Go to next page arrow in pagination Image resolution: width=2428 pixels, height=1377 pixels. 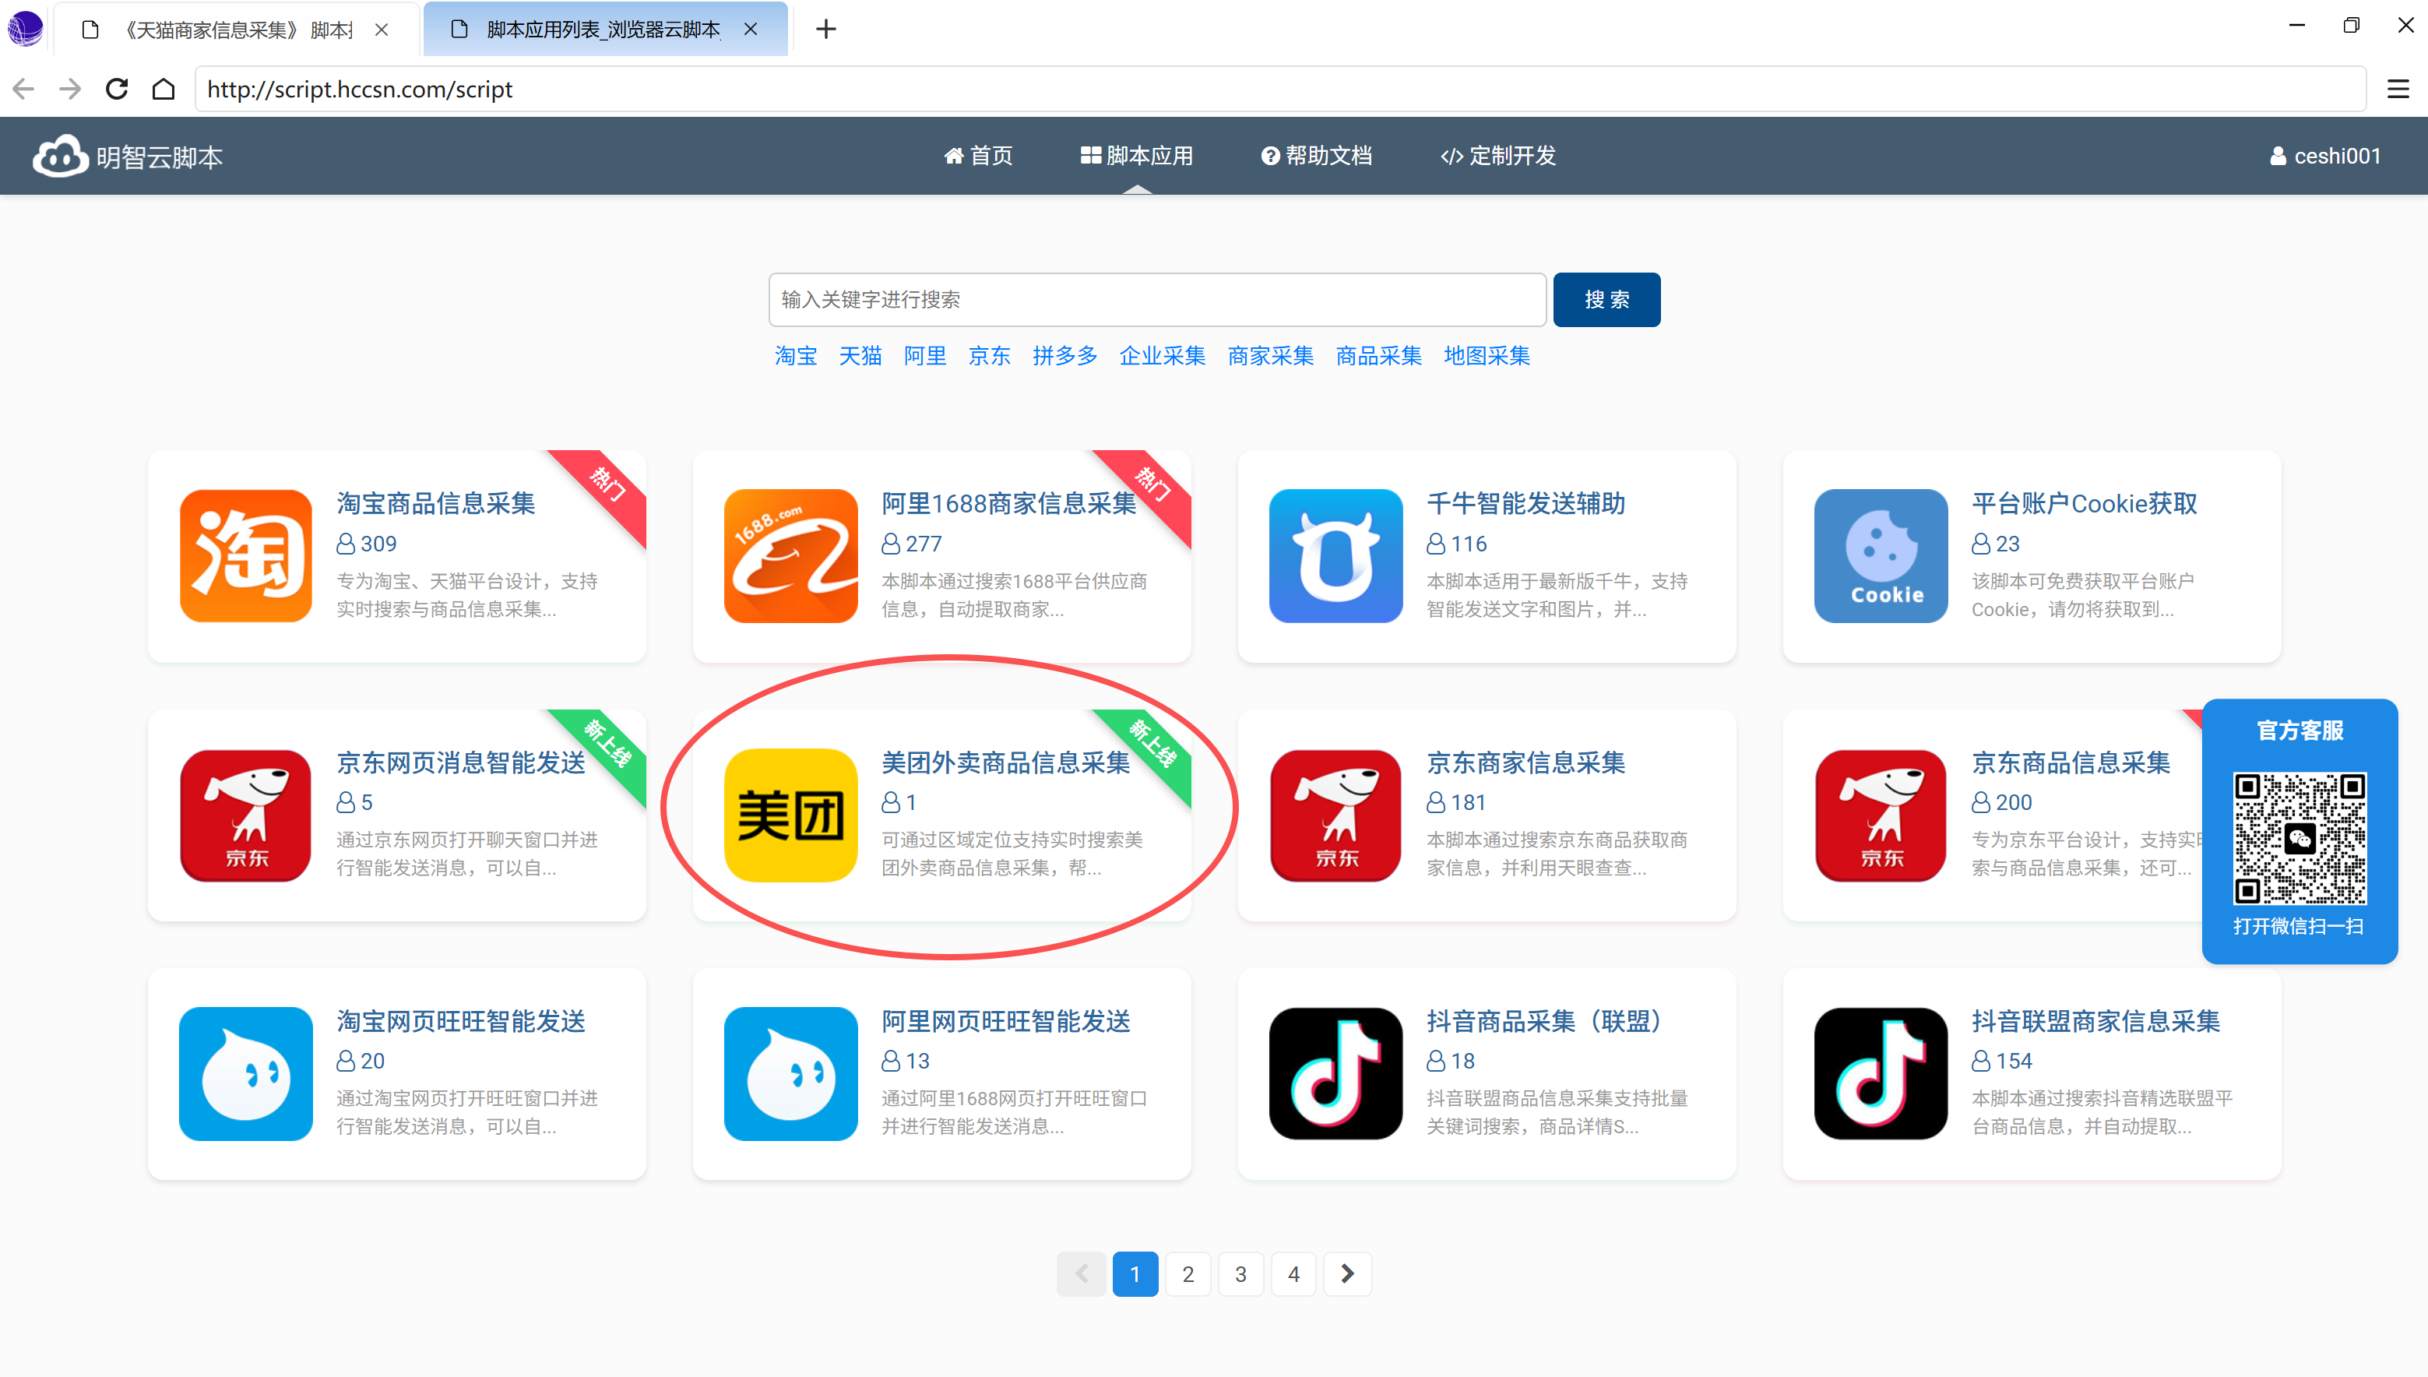1347,1274
